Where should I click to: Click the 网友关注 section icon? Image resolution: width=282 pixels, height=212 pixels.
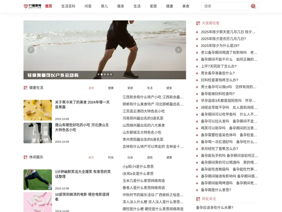[198, 199]
